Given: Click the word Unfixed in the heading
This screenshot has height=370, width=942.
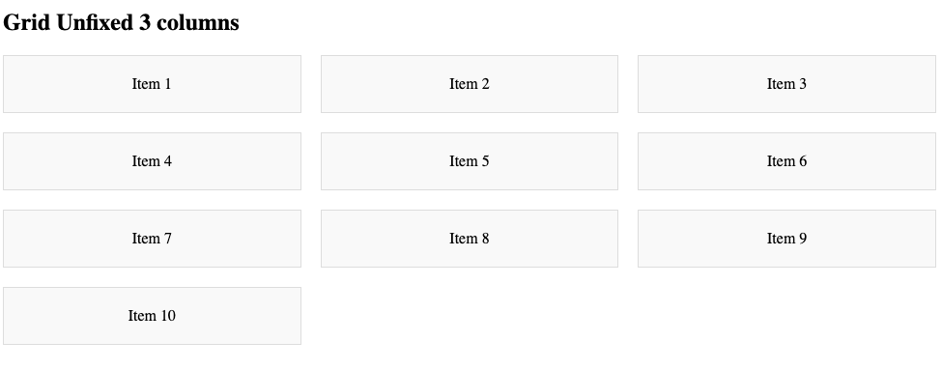Looking at the screenshot, I should (x=95, y=23).
